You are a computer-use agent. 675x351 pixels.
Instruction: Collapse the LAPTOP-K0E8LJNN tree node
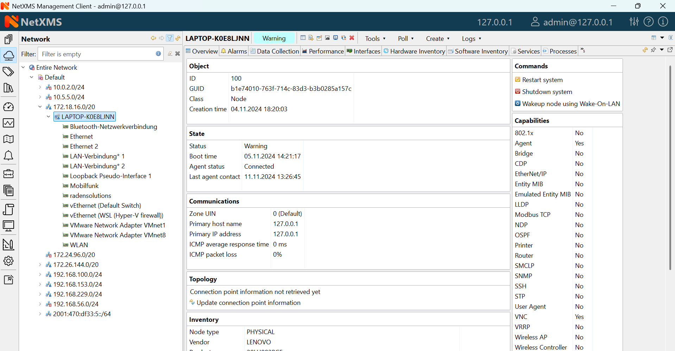point(49,117)
